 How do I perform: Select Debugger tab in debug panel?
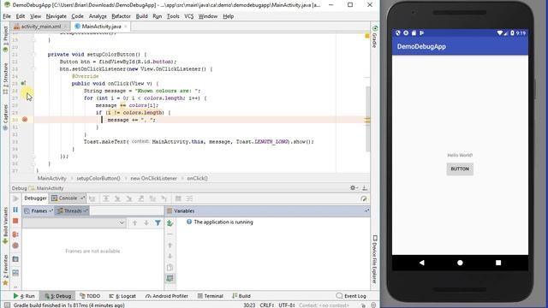(35, 198)
